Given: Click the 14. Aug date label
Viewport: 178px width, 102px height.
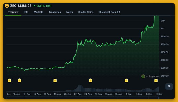Looking at the screenshot, I should click(37, 94).
